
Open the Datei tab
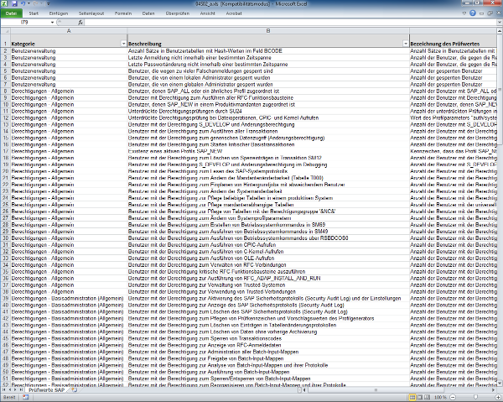(x=12, y=14)
